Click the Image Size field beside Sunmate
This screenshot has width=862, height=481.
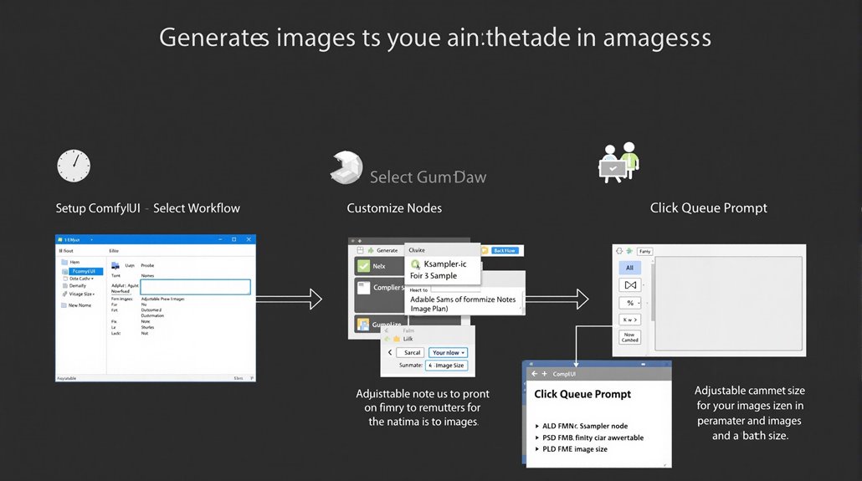pyautogui.click(x=446, y=365)
